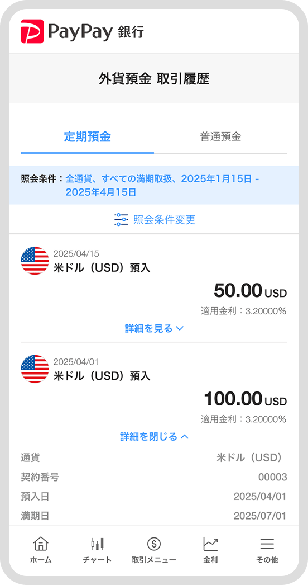Click the 照会条件変更 link
This screenshot has width=308, height=585.
(x=164, y=219)
